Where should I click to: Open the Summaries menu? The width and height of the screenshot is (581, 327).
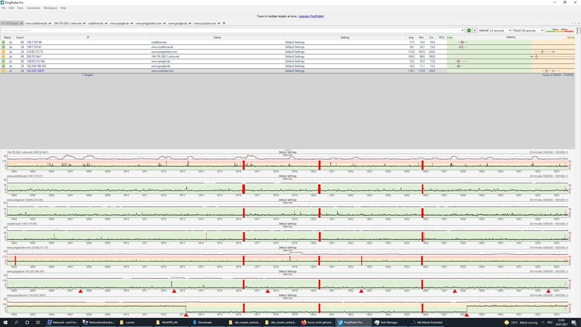[x=33, y=8]
